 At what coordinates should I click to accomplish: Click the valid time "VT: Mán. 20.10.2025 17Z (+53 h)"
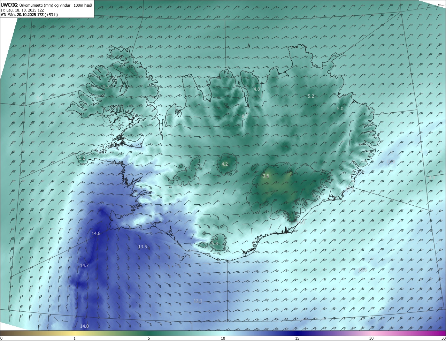[29, 15]
